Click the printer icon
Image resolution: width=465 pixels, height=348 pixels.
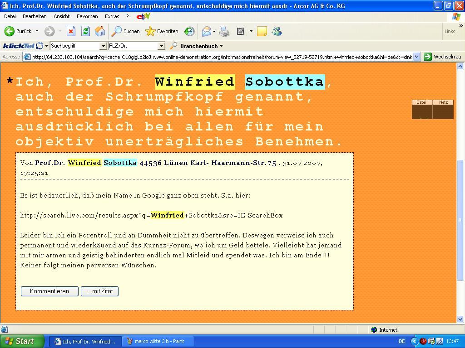click(224, 31)
